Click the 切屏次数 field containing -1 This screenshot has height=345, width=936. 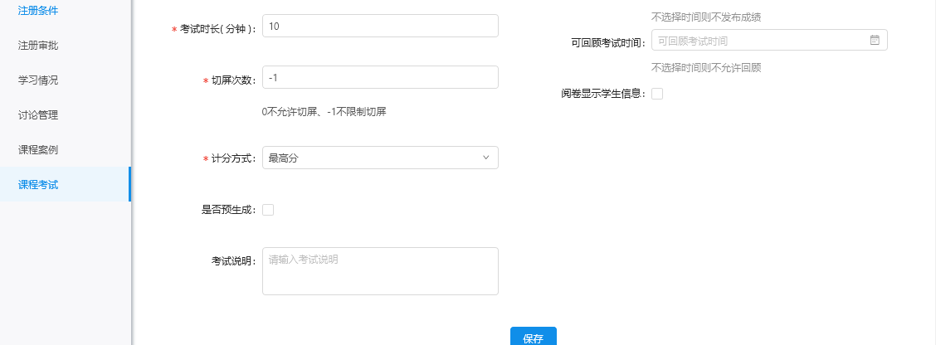coord(379,77)
